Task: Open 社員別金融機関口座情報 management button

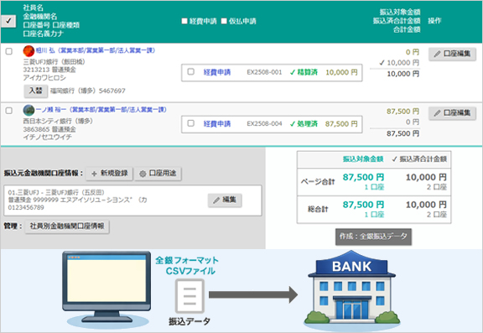Action: click(67, 226)
